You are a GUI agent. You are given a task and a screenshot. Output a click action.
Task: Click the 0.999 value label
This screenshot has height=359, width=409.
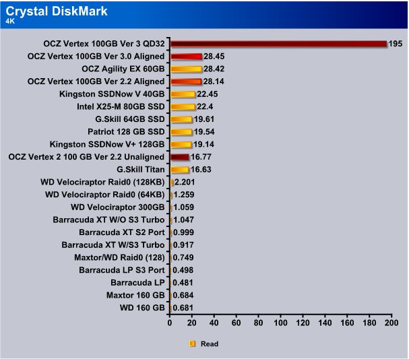(x=183, y=232)
